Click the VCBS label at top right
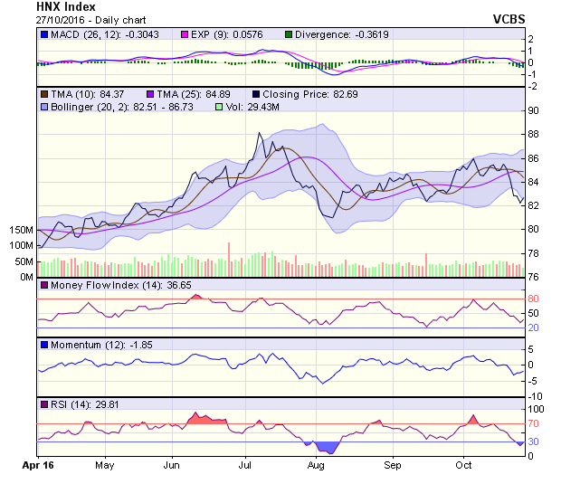Image resolution: width=561 pixels, height=484 pixels. pos(509,18)
